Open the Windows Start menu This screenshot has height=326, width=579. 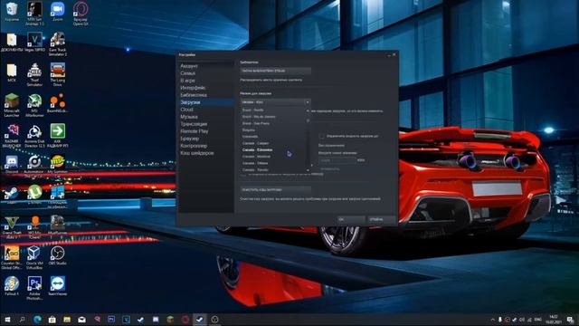pos(7,320)
